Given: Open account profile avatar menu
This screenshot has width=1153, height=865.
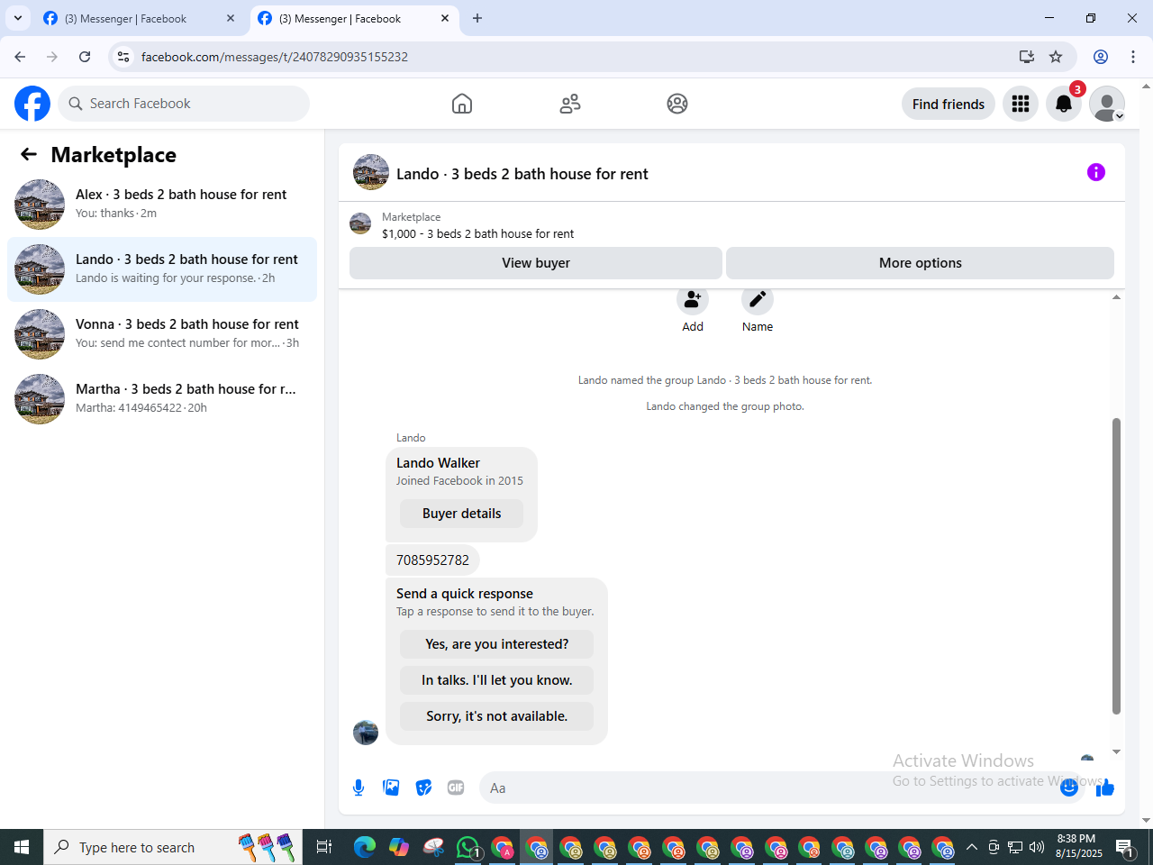Looking at the screenshot, I should point(1107,104).
